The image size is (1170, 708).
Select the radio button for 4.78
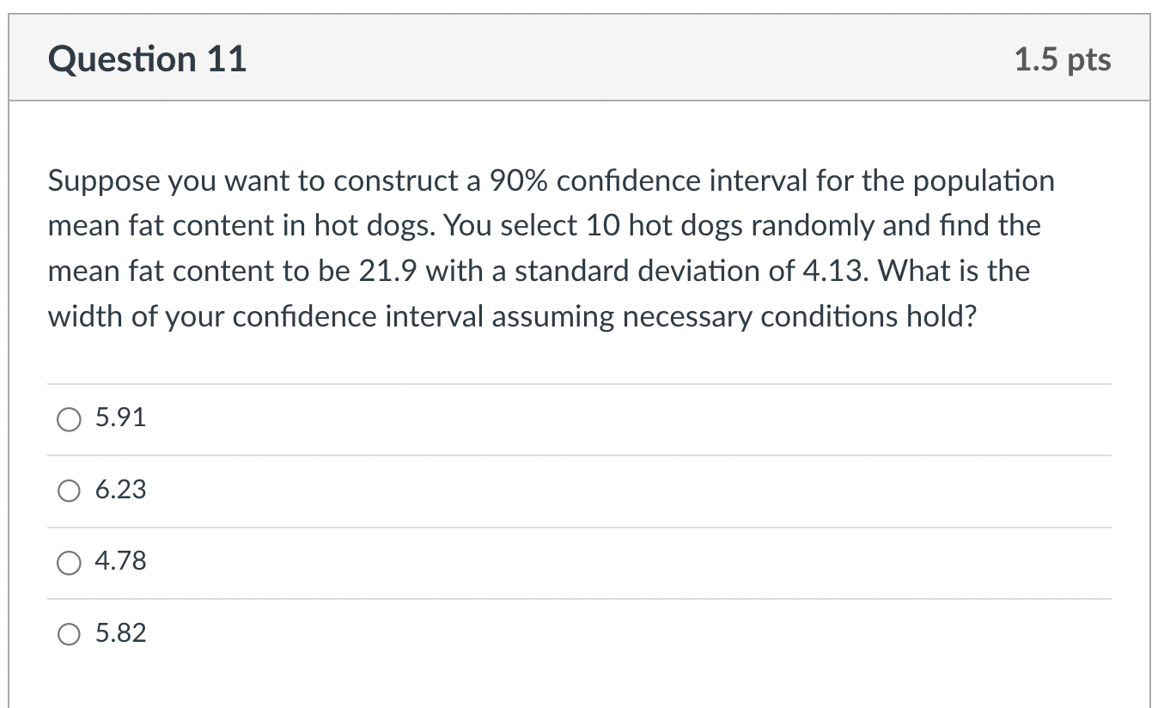pyautogui.click(x=69, y=563)
